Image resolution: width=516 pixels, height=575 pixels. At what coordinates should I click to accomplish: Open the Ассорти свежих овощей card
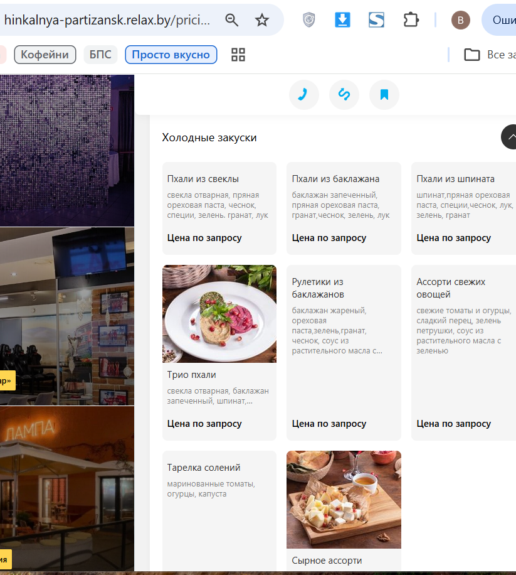pos(463,352)
